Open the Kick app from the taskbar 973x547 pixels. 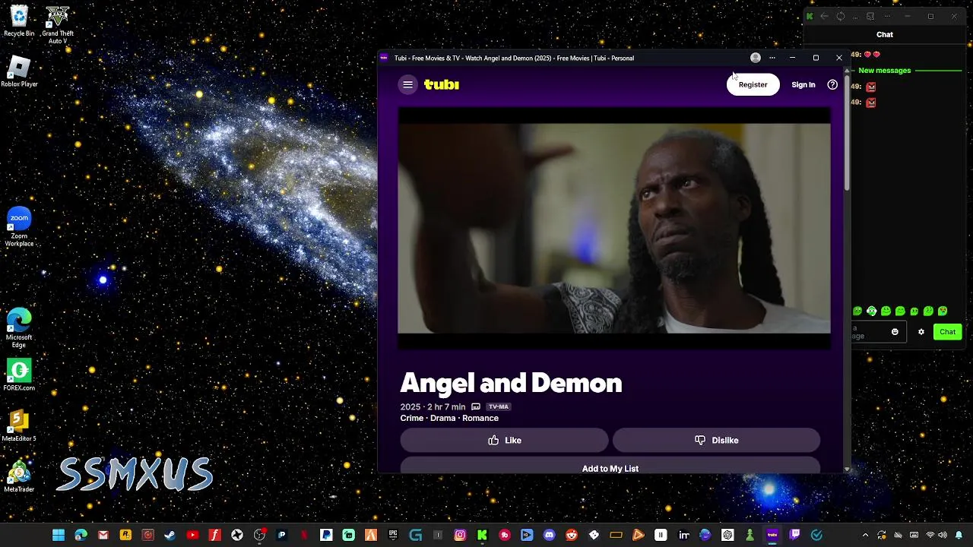(x=482, y=536)
